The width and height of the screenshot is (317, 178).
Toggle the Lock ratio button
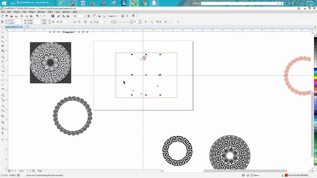pyautogui.click(x=53, y=22)
